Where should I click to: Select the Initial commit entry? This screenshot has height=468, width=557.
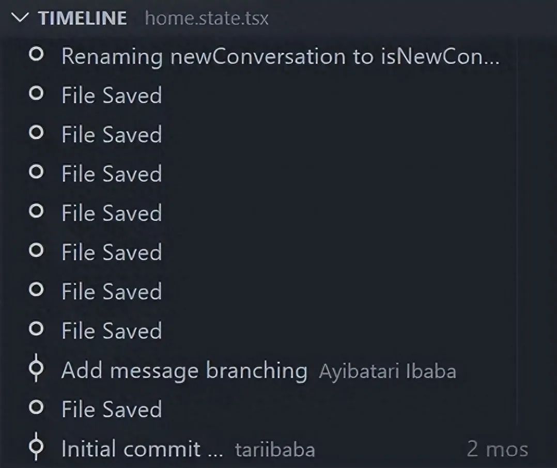coord(131,449)
